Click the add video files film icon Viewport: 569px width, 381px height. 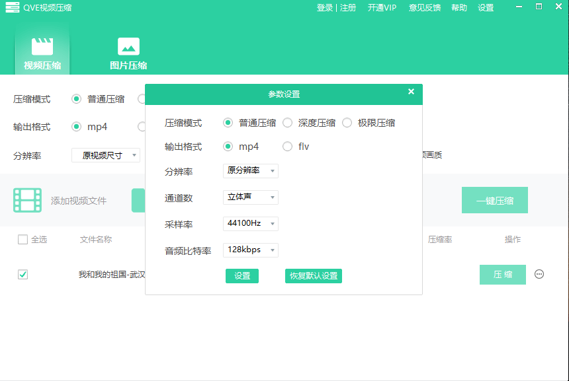click(x=27, y=199)
